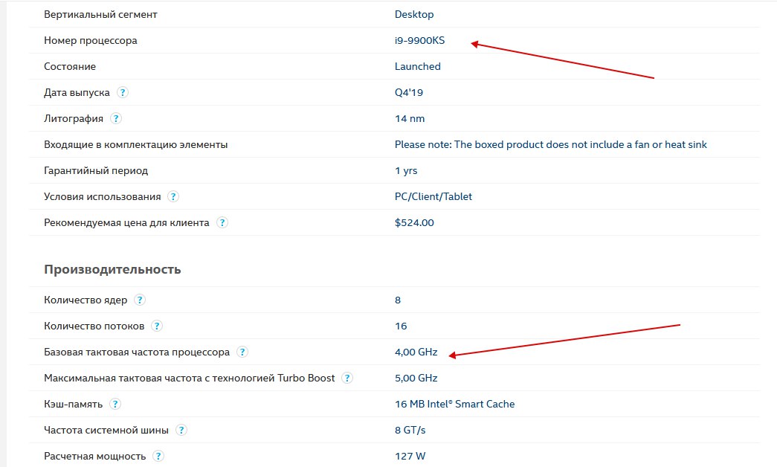This screenshot has width=777, height=467.
Task: Click question mark next to Кэш-память
Action: [x=115, y=404]
